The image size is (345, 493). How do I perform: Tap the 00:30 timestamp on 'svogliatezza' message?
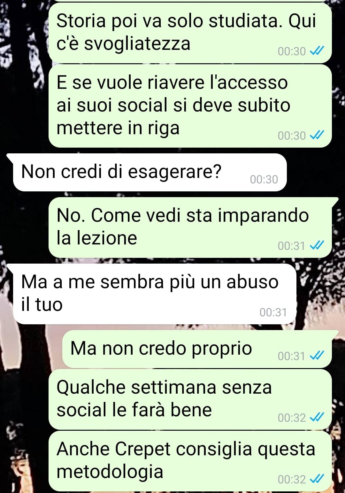[x=292, y=51]
